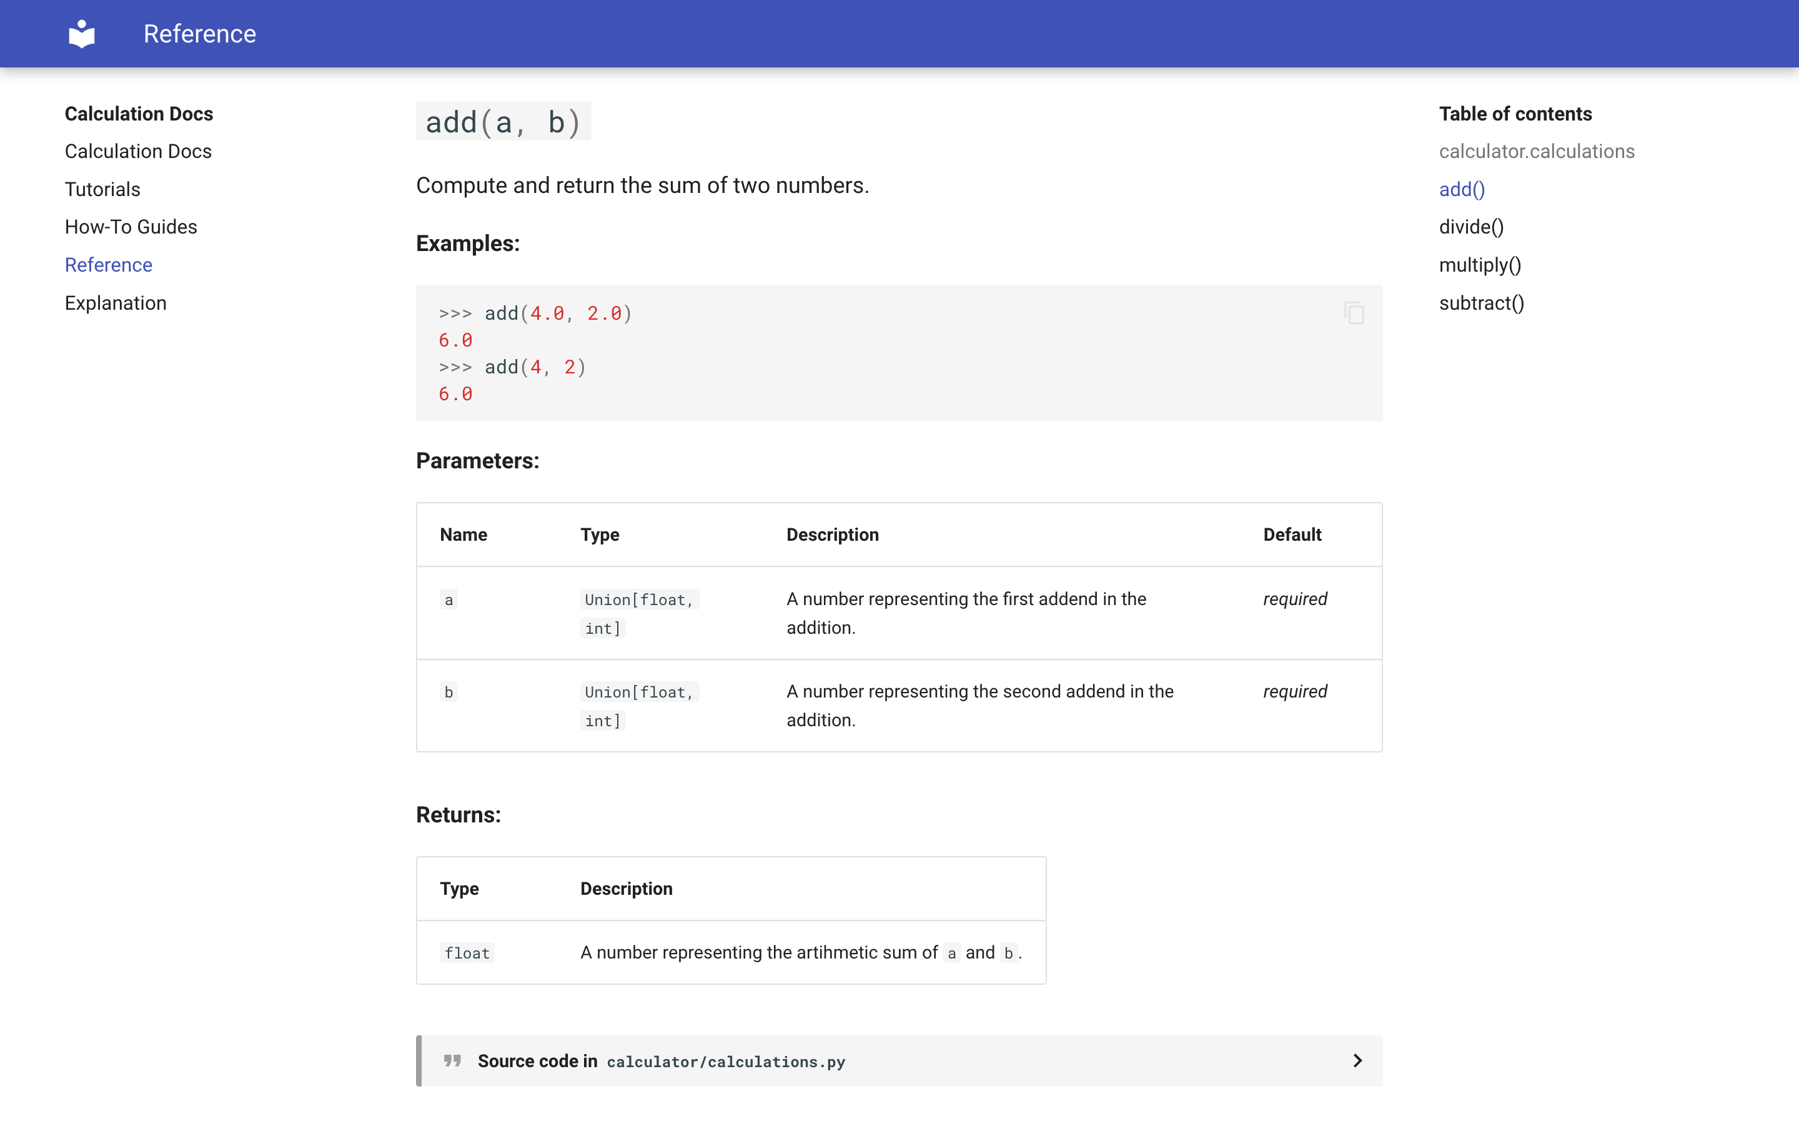
Task: Open the Reference page in the sidebar
Action: pyautogui.click(x=109, y=265)
